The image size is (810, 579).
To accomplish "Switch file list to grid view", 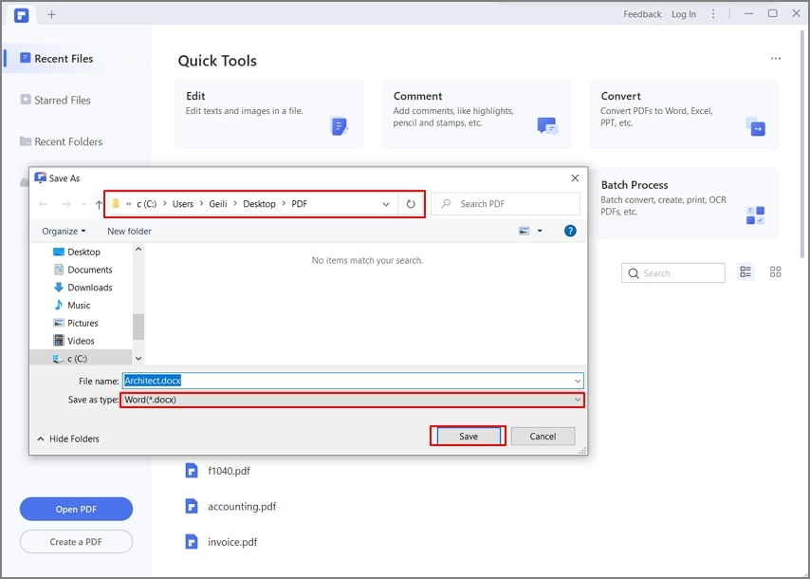I will click(x=775, y=272).
